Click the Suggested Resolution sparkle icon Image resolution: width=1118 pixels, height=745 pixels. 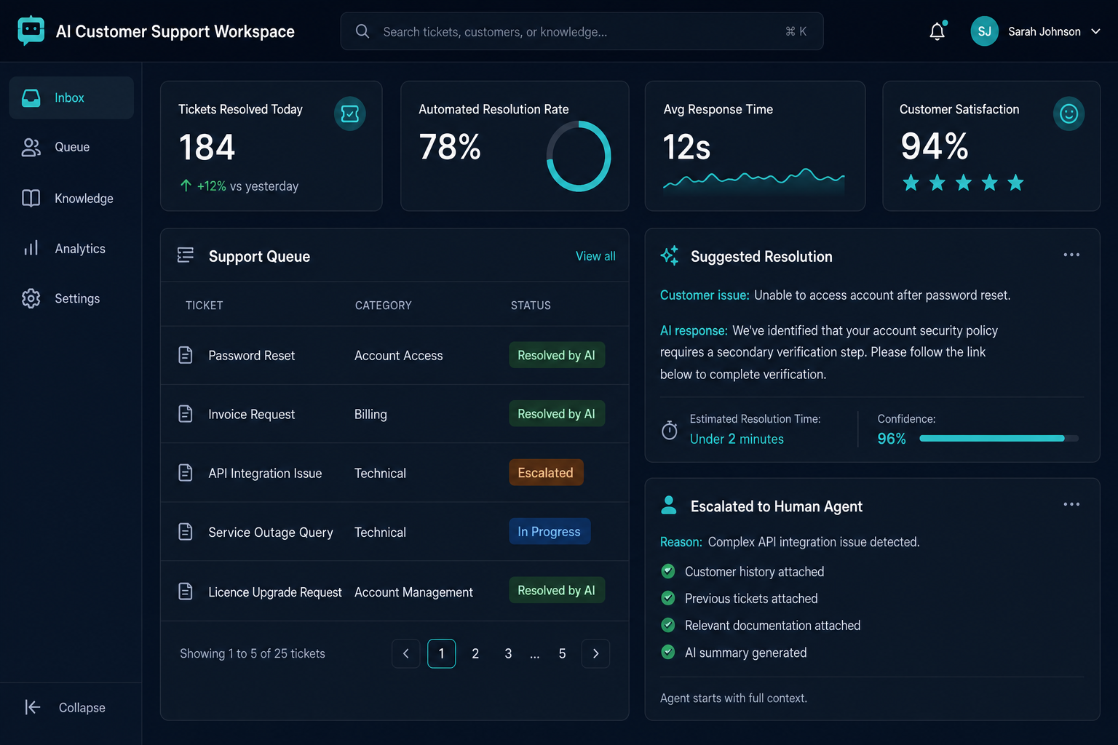click(x=670, y=255)
